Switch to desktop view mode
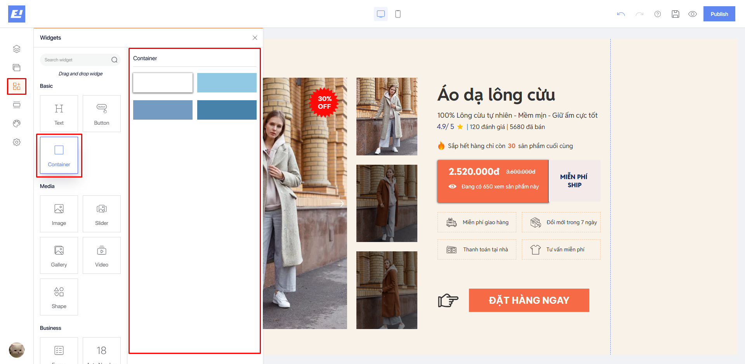This screenshot has height=364, width=745. click(381, 14)
